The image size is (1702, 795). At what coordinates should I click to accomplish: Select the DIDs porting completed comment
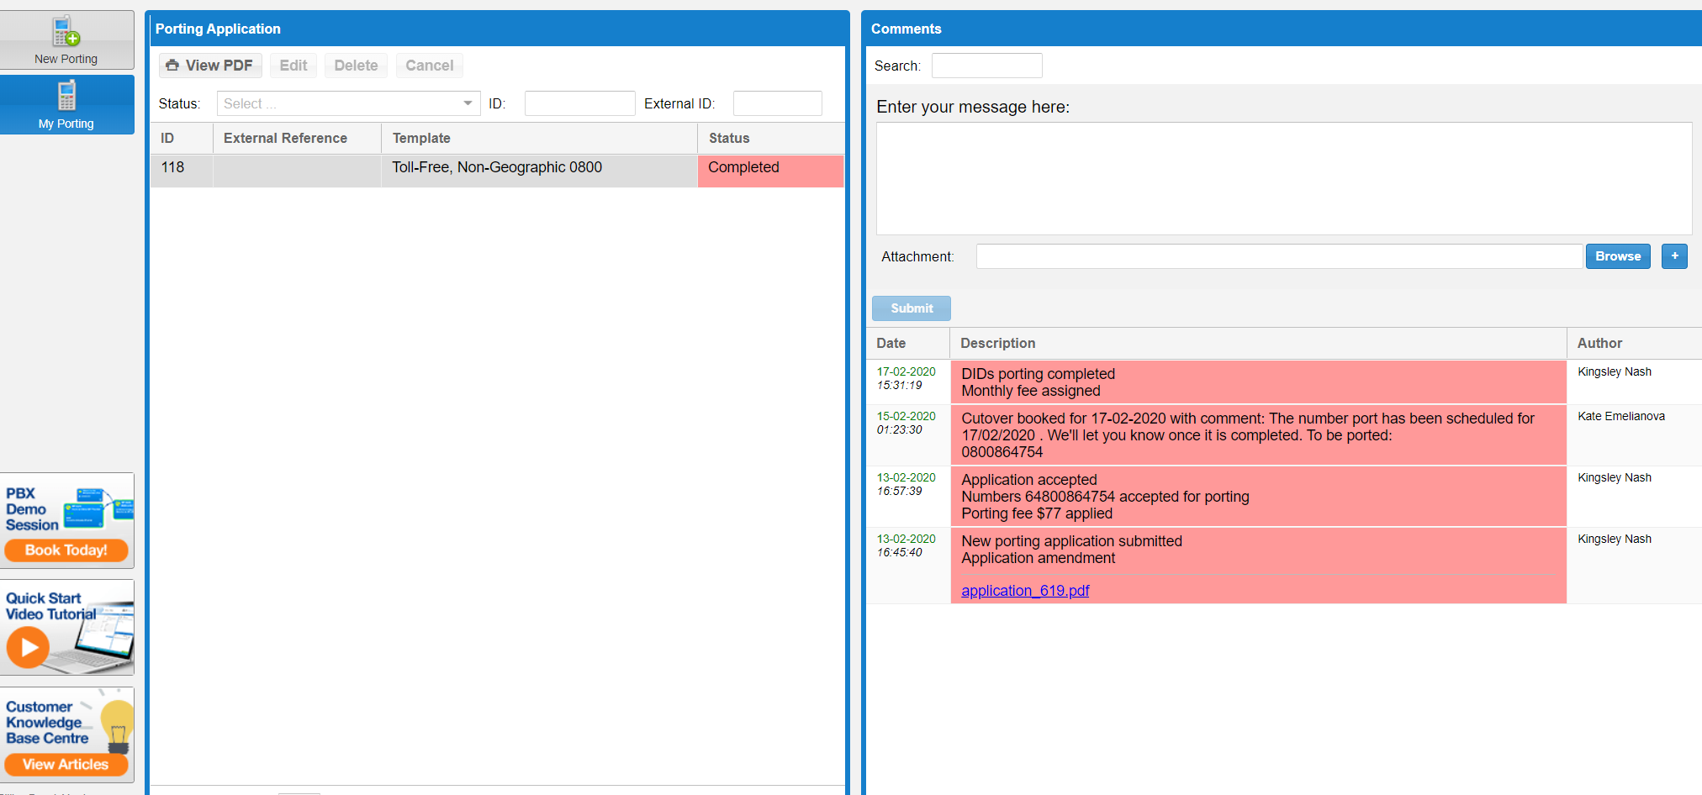[1258, 382]
